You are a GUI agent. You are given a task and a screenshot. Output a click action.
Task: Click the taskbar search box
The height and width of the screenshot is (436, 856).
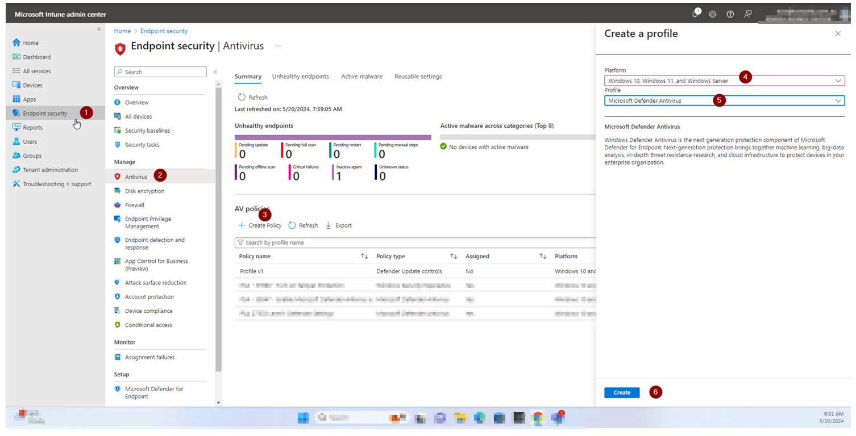click(x=362, y=418)
